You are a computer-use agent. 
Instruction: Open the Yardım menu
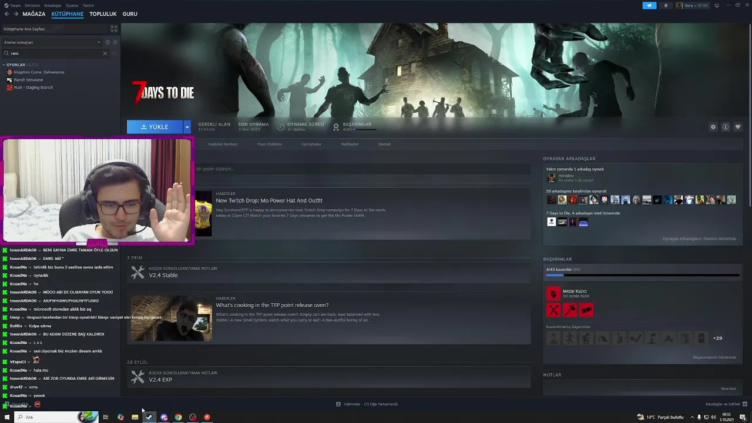88,5
